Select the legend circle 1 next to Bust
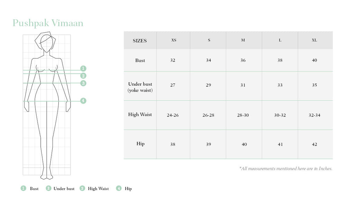Image resolution: width=354 pixels, height=210 pixels. (x=24, y=188)
